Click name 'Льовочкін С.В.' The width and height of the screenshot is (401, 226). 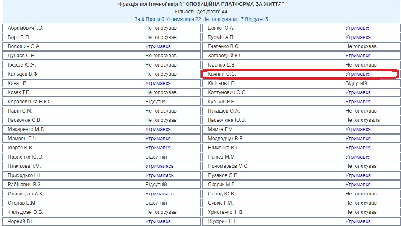(x=25, y=120)
